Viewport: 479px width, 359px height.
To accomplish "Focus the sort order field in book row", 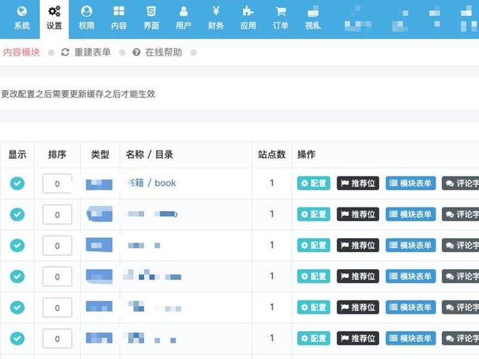I will pyautogui.click(x=57, y=184).
